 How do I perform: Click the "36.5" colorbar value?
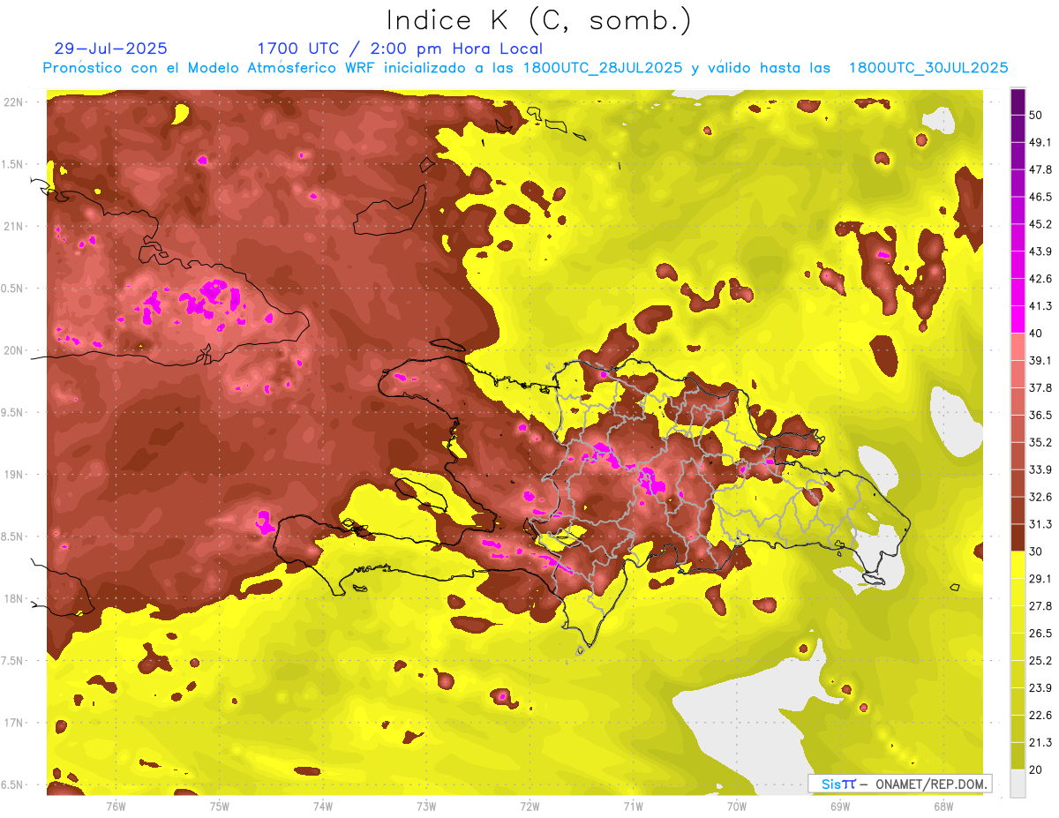pyautogui.click(x=1040, y=415)
